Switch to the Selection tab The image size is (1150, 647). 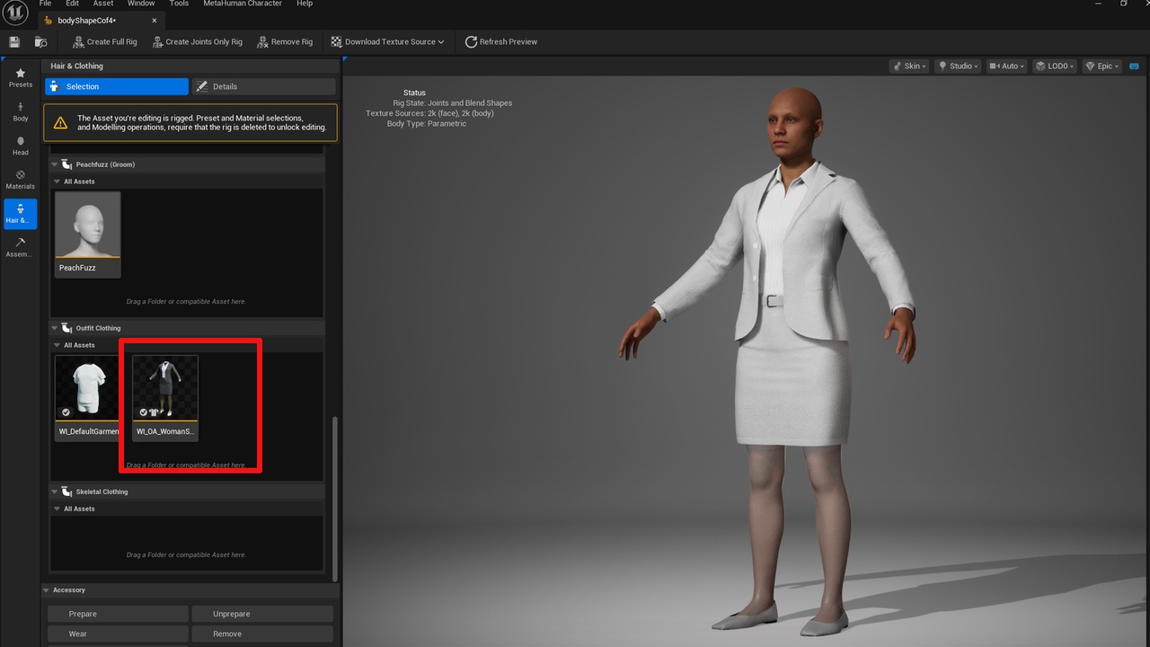(x=117, y=86)
